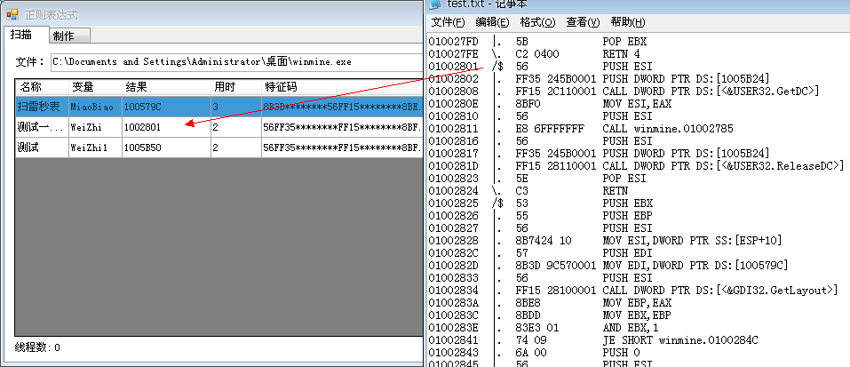Click the POP ESI line at 01002823

coord(537,179)
